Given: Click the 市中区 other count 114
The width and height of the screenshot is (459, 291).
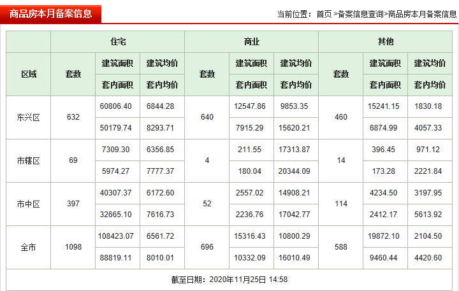Looking at the screenshot, I should [341, 204].
